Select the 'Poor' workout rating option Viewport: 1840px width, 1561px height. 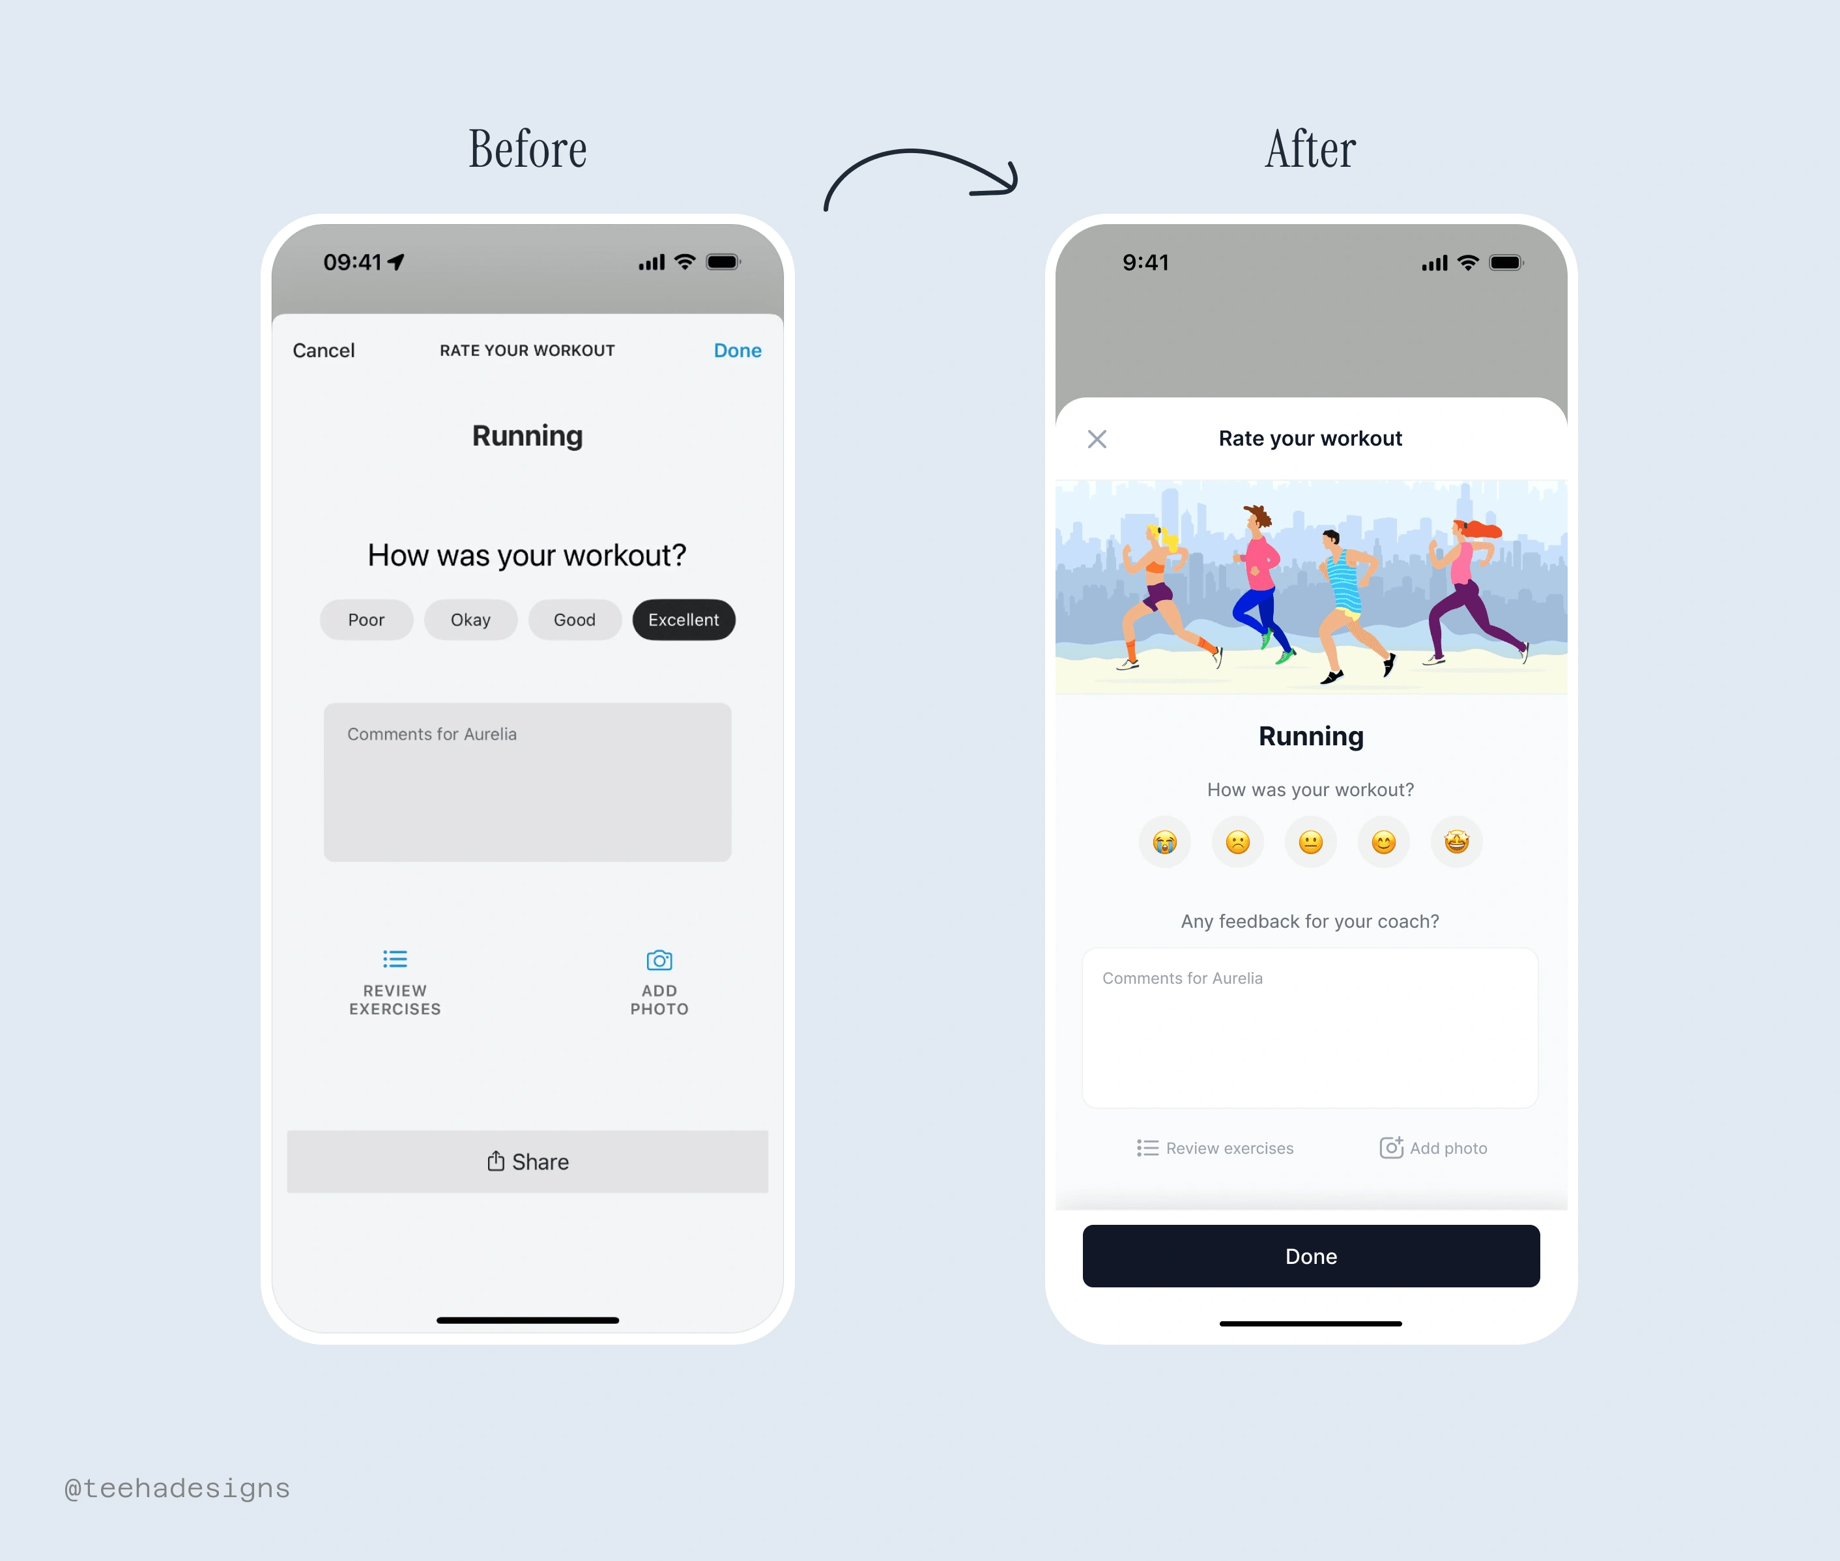point(369,618)
